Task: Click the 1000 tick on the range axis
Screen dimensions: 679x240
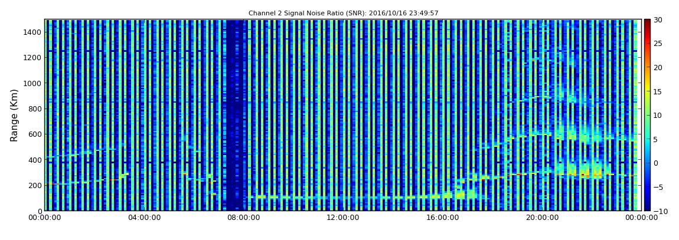Action: click(33, 83)
